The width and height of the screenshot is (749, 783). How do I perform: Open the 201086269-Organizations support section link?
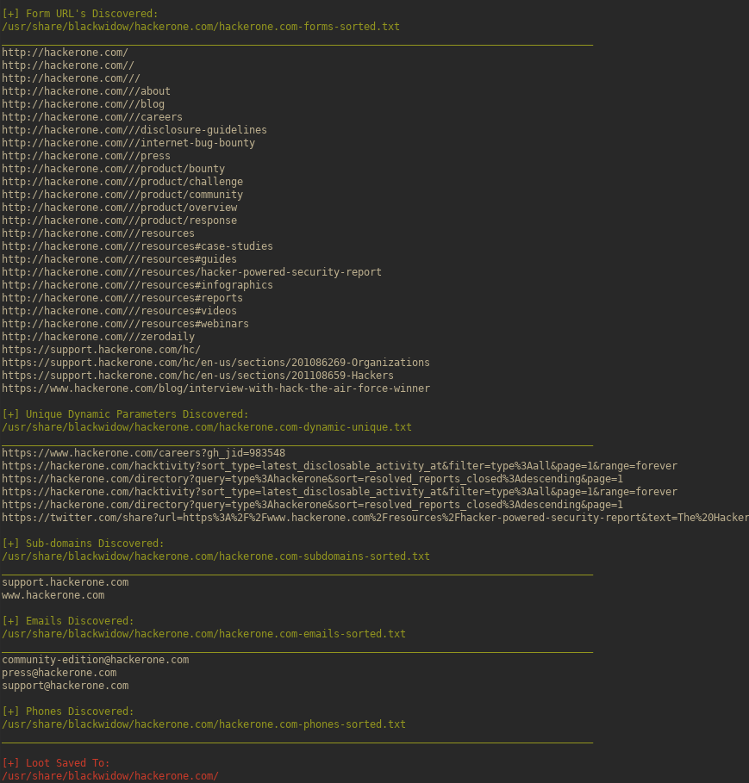(x=215, y=363)
